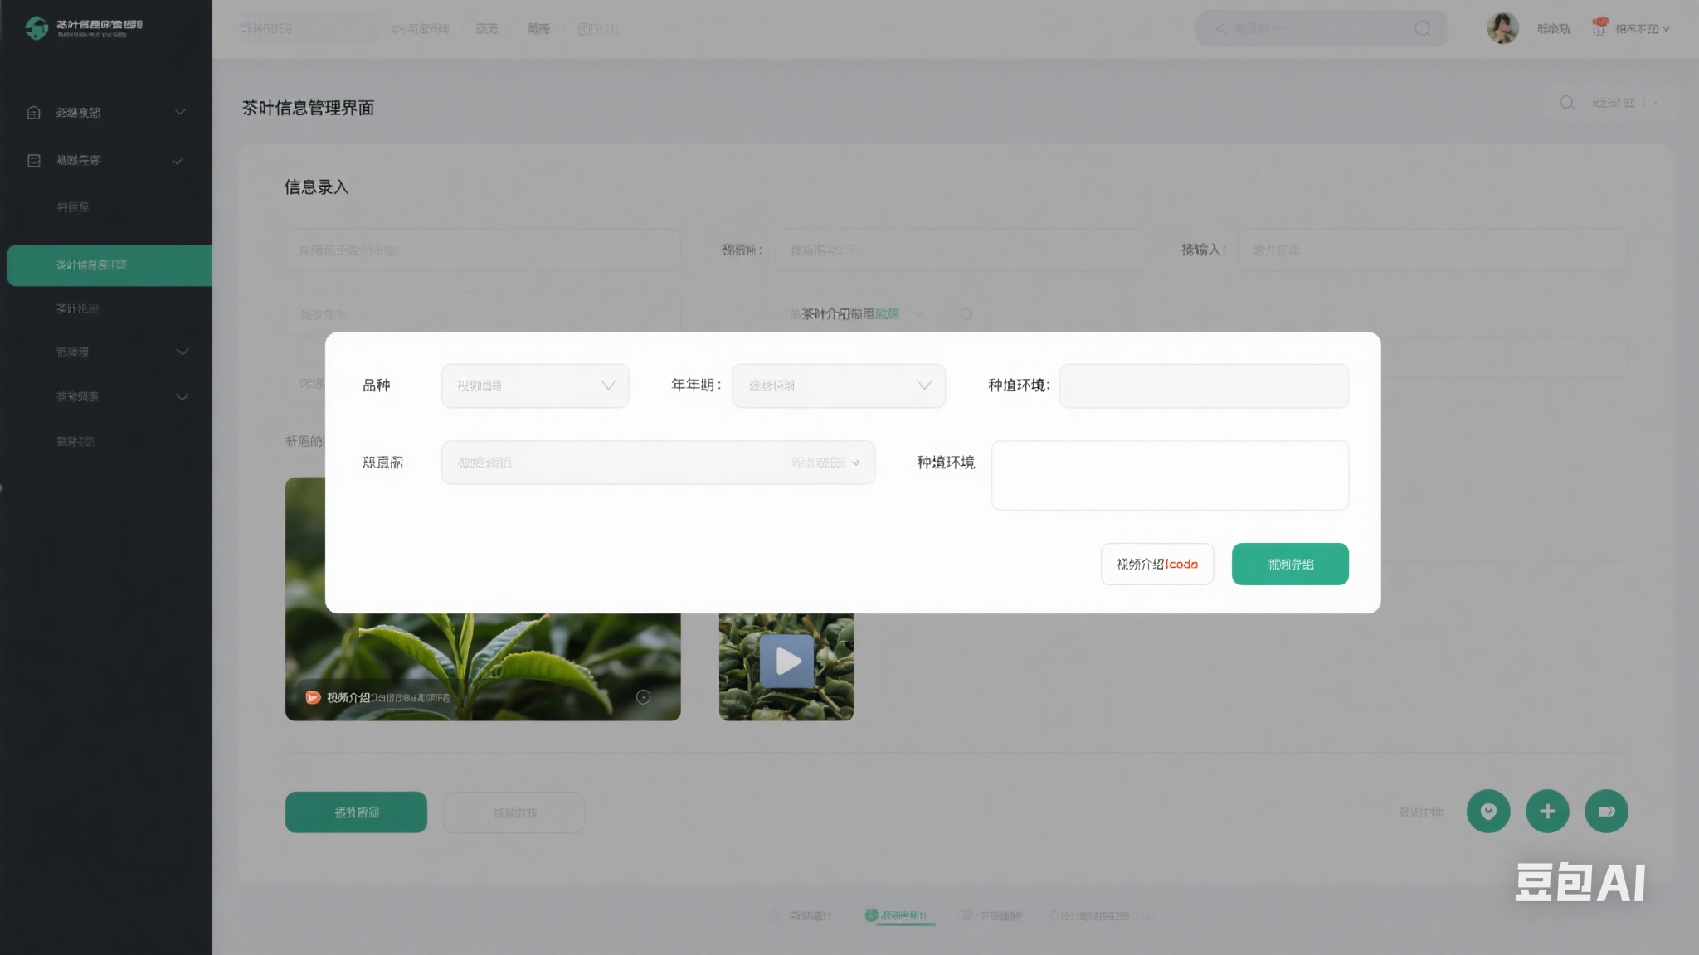The height and width of the screenshot is (955, 1699).
Task: Click the tea leaf logo icon
Action: point(37,27)
